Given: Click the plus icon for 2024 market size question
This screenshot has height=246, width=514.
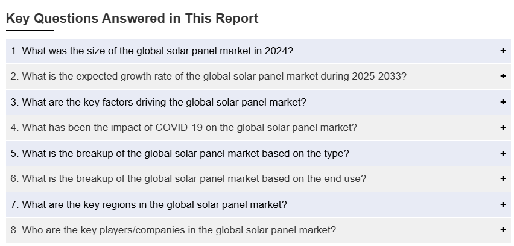Looking at the screenshot, I should coord(503,51).
